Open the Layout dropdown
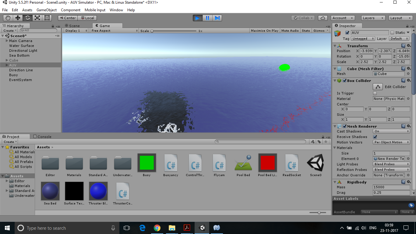 pos(400,18)
